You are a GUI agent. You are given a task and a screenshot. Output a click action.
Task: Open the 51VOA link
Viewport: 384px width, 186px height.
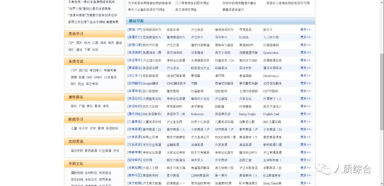click(244, 37)
